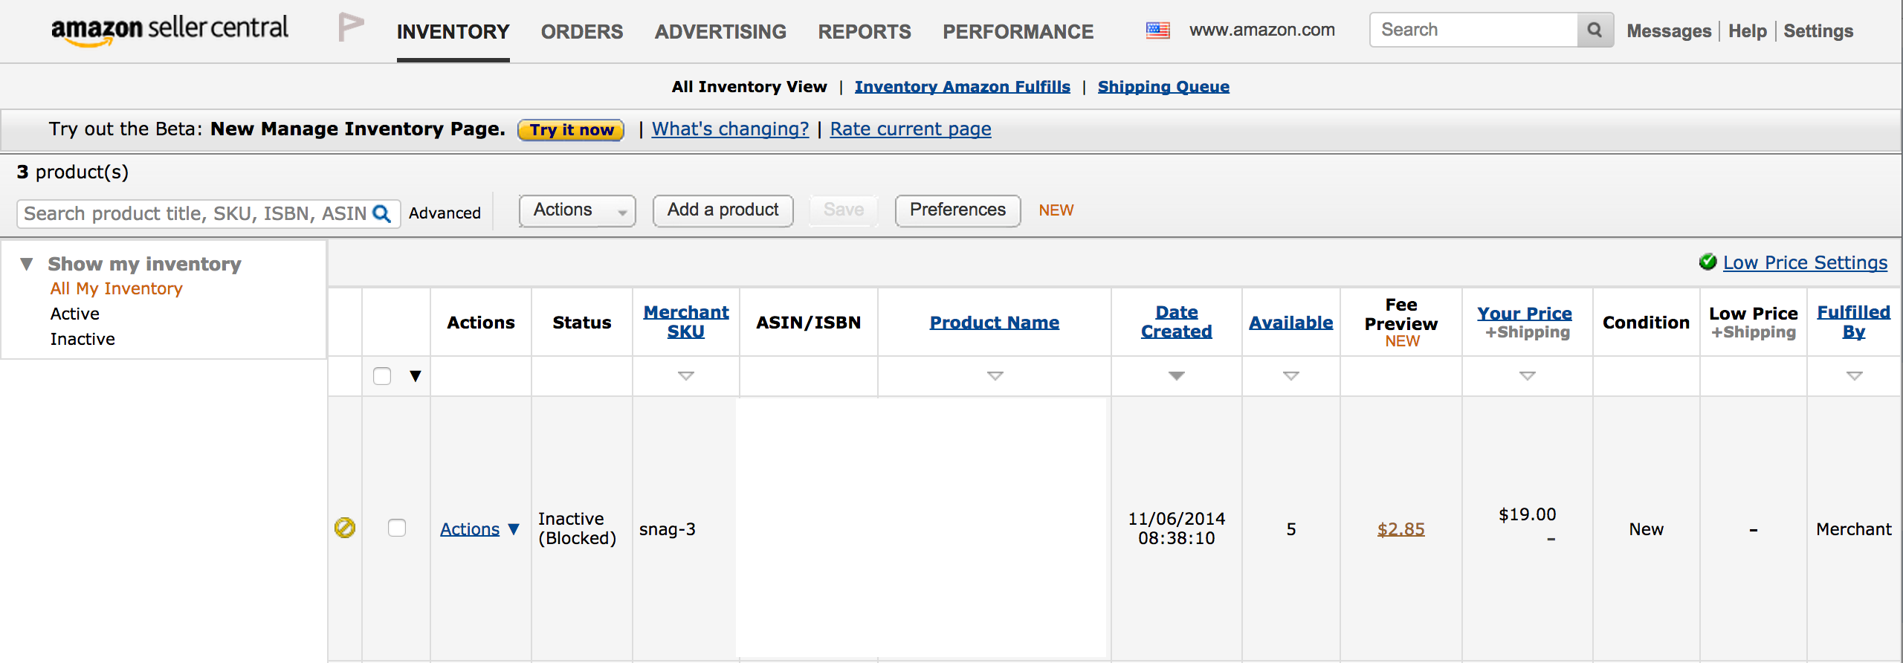Screen dimensions: 1903x663
Task: Sort by Product Name column header
Action: [995, 323]
